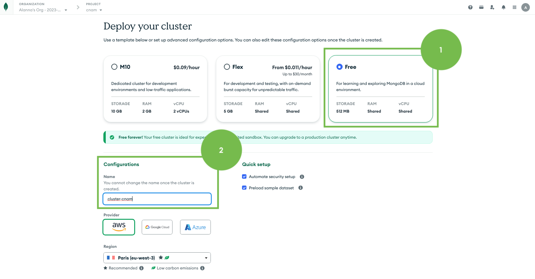Toggle the Preload sample dataset checkbox
Image resolution: width=535 pixels, height=279 pixels.
[244, 188]
